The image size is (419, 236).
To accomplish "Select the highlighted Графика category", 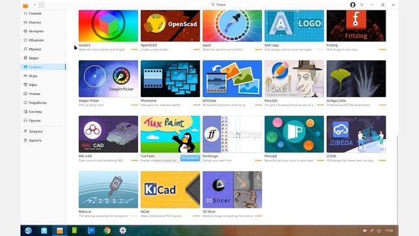I will pyautogui.click(x=43, y=67).
